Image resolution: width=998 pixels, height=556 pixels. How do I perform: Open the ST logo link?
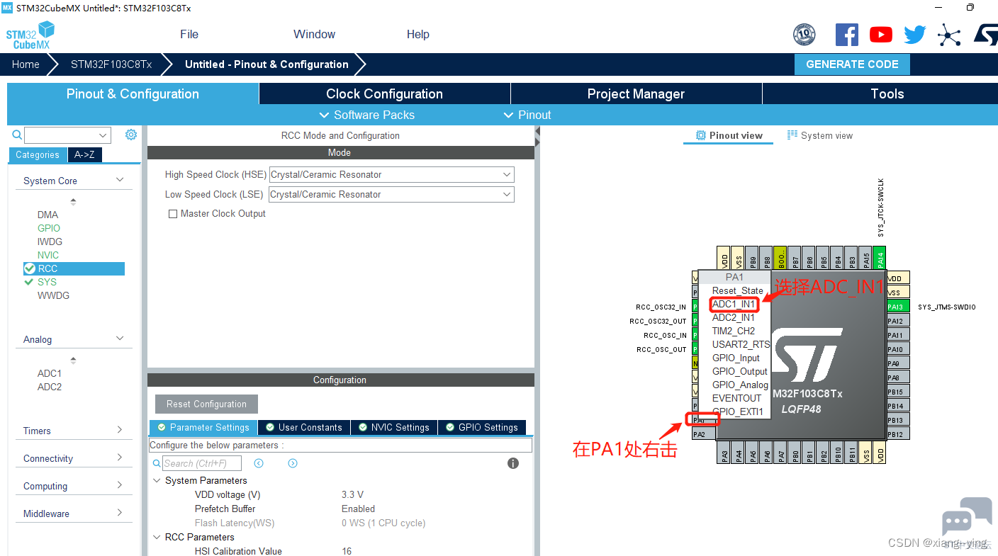(x=985, y=35)
